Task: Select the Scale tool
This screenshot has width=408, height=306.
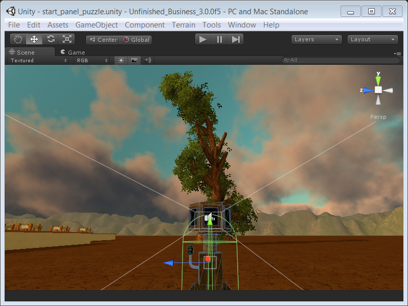Action: 67,39
